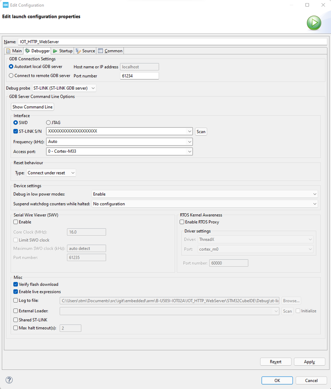Open the Frequency (kHz) dropdown

coord(119,142)
